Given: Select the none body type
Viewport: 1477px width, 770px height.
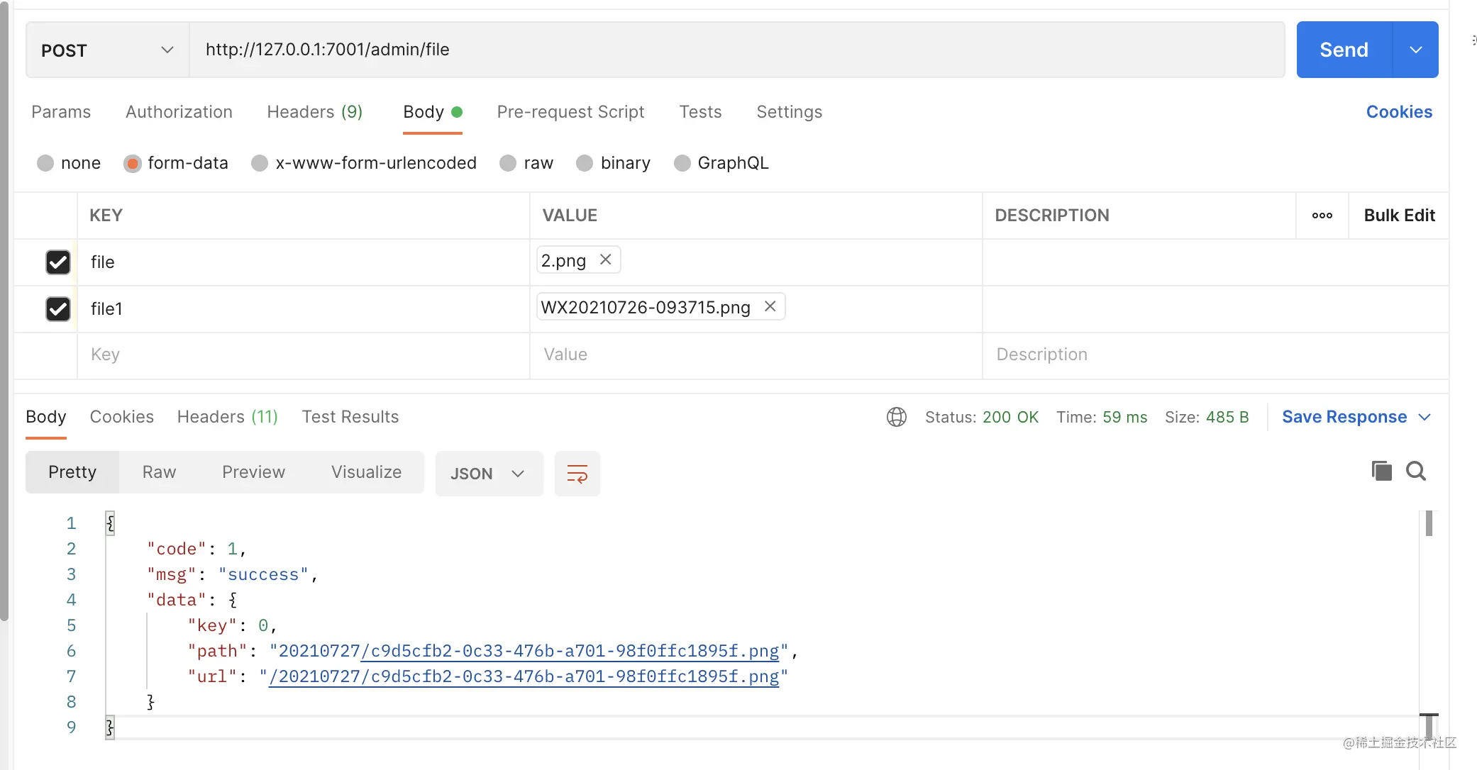Looking at the screenshot, I should pyautogui.click(x=45, y=163).
